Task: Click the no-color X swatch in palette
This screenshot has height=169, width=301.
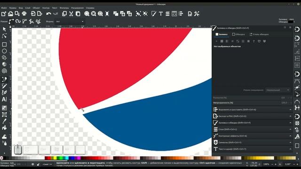Action: [x=1, y=158]
